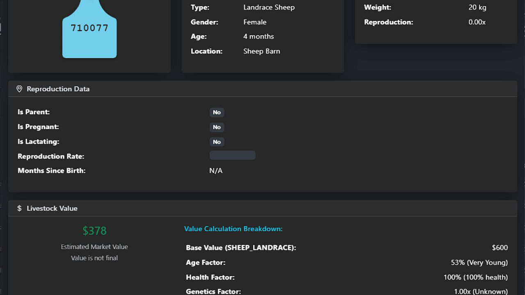The image size is (525, 295).
Task: Click the pin icon beside Reproduction Data
Action: [19, 89]
